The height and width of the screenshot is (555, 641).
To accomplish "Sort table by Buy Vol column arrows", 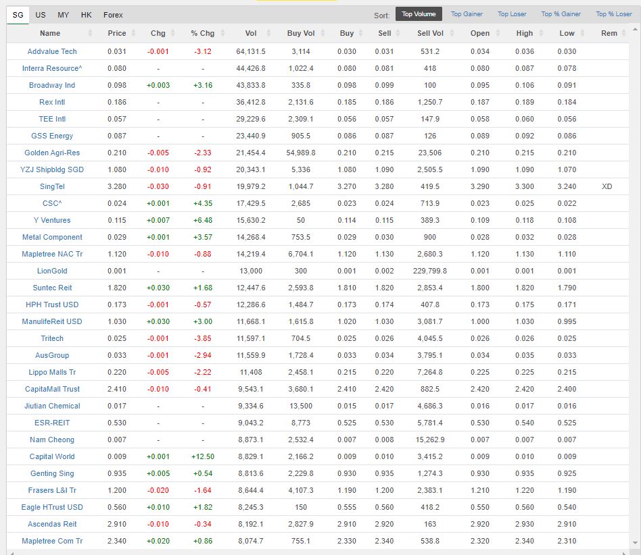I will (323, 34).
